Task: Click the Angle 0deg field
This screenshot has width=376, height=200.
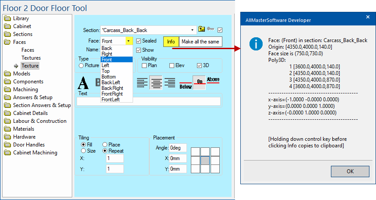Action: [178, 148]
